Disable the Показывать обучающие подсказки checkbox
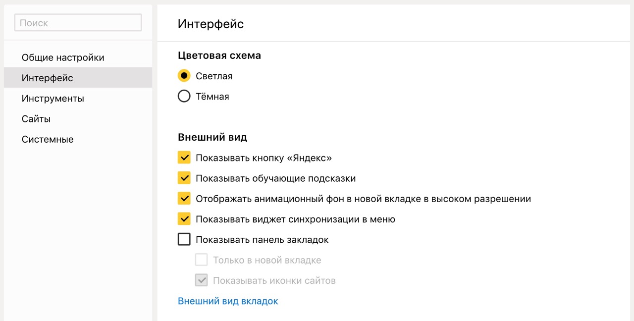The width and height of the screenshot is (634, 321). [x=184, y=178]
